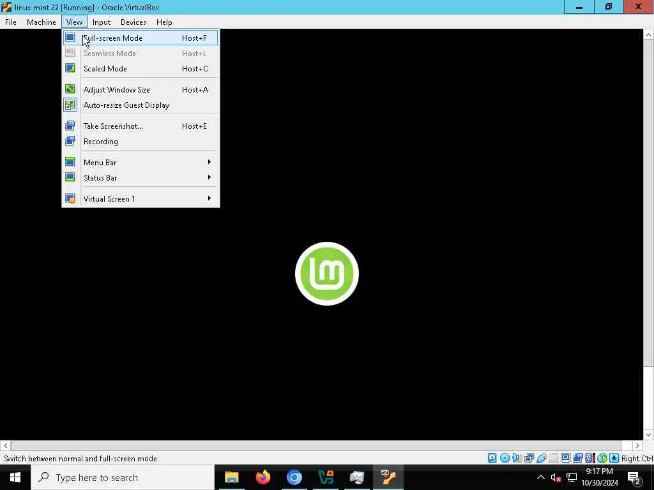Open Chromium browser from taskbar
The image size is (654, 490).
coord(294,477)
